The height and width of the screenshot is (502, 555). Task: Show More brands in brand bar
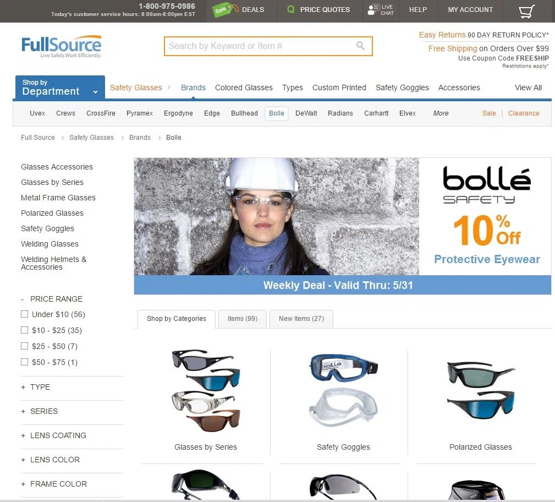coord(441,113)
